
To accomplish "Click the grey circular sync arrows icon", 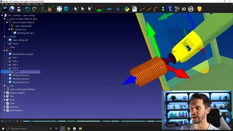I will 191,9.
